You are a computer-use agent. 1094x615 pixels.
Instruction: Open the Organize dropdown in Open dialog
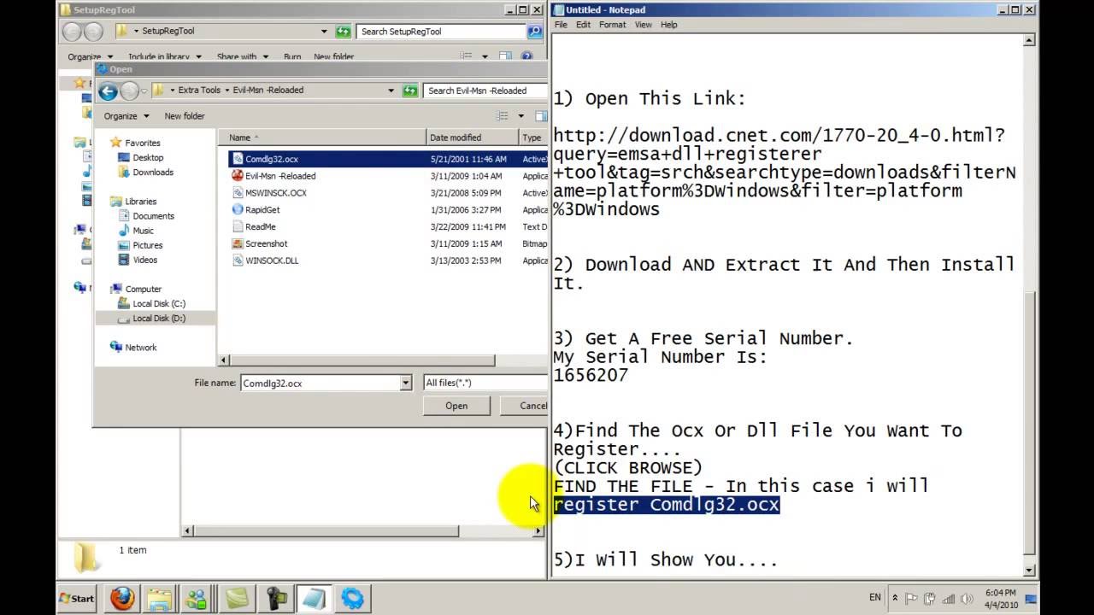coord(126,116)
